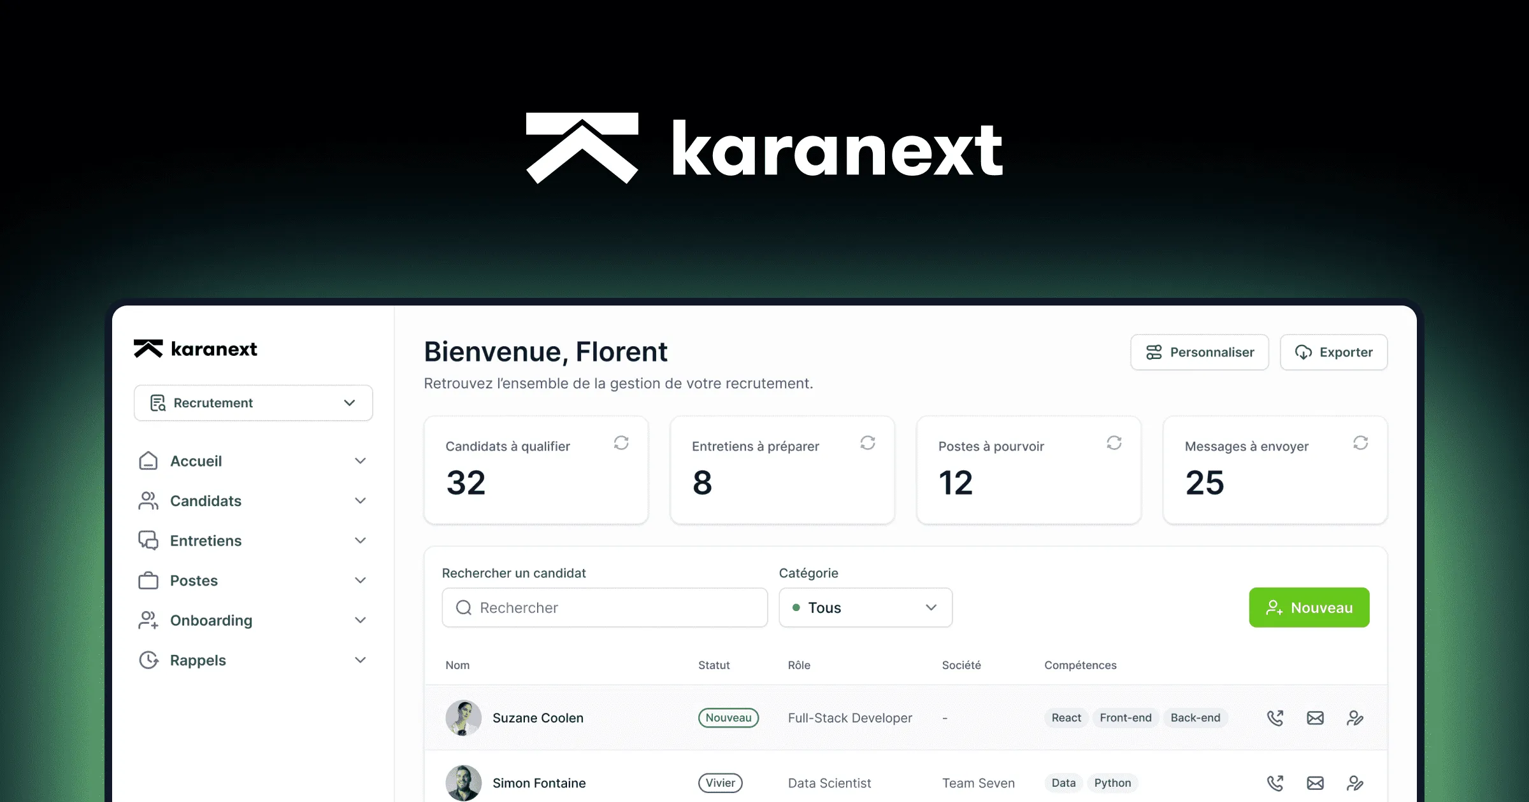Viewport: 1529px width, 802px height.
Task: Click the React skill tag
Action: 1066,718
